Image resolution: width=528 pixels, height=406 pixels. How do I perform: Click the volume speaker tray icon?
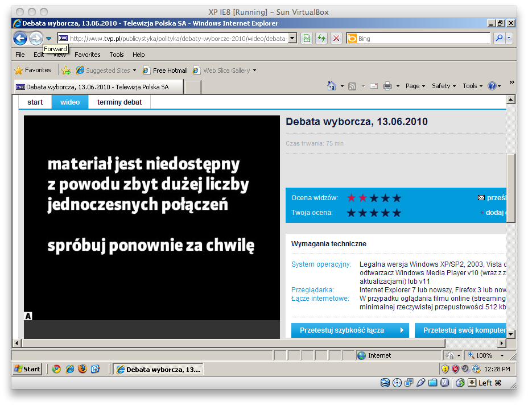(466, 369)
